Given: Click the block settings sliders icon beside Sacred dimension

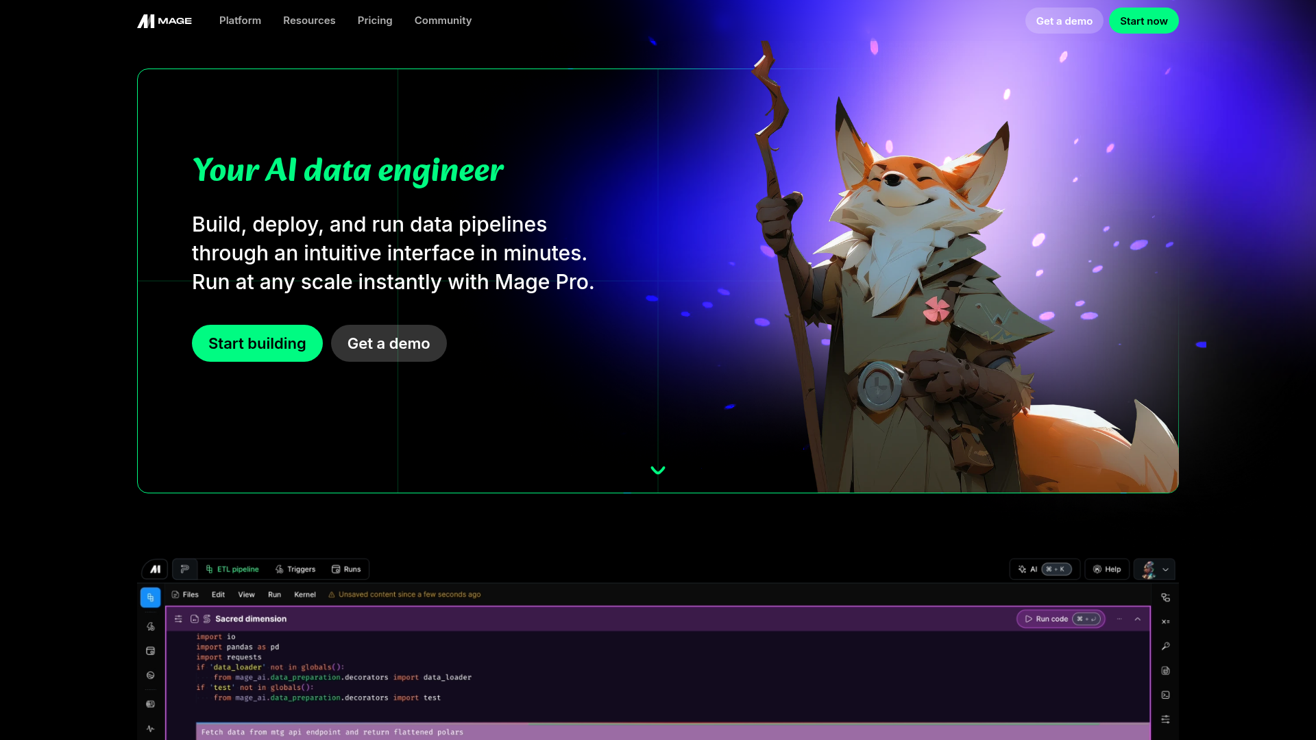Looking at the screenshot, I should [178, 619].
